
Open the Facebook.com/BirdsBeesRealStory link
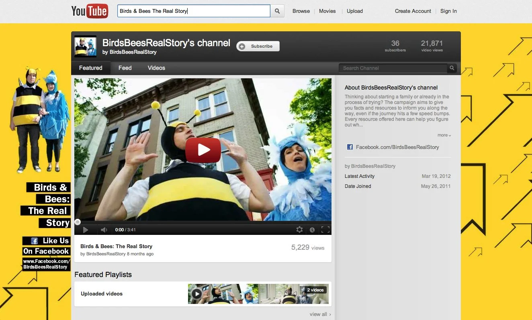coord(397,147)
